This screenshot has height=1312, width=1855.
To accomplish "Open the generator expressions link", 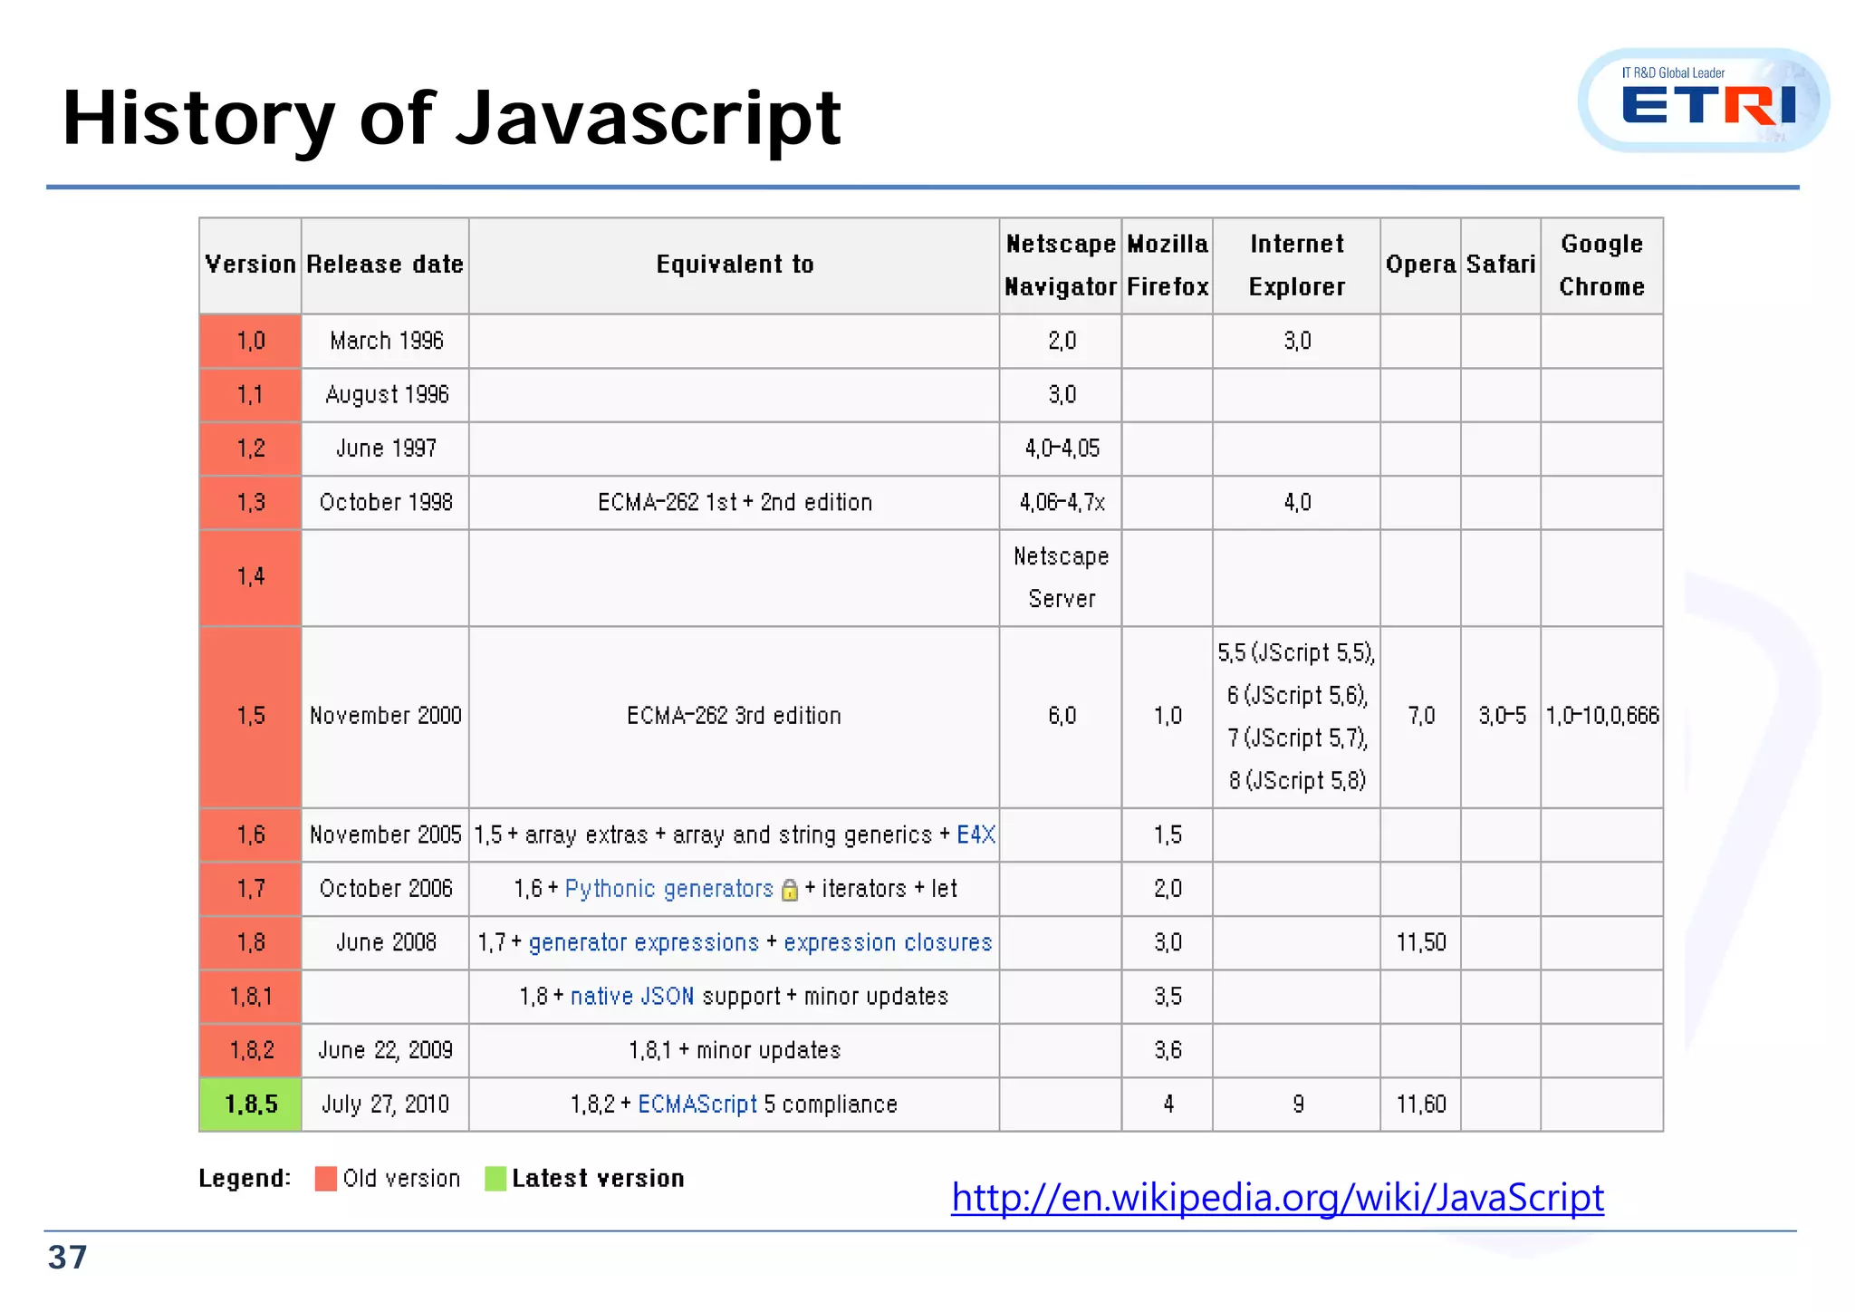I will point(643,942).
